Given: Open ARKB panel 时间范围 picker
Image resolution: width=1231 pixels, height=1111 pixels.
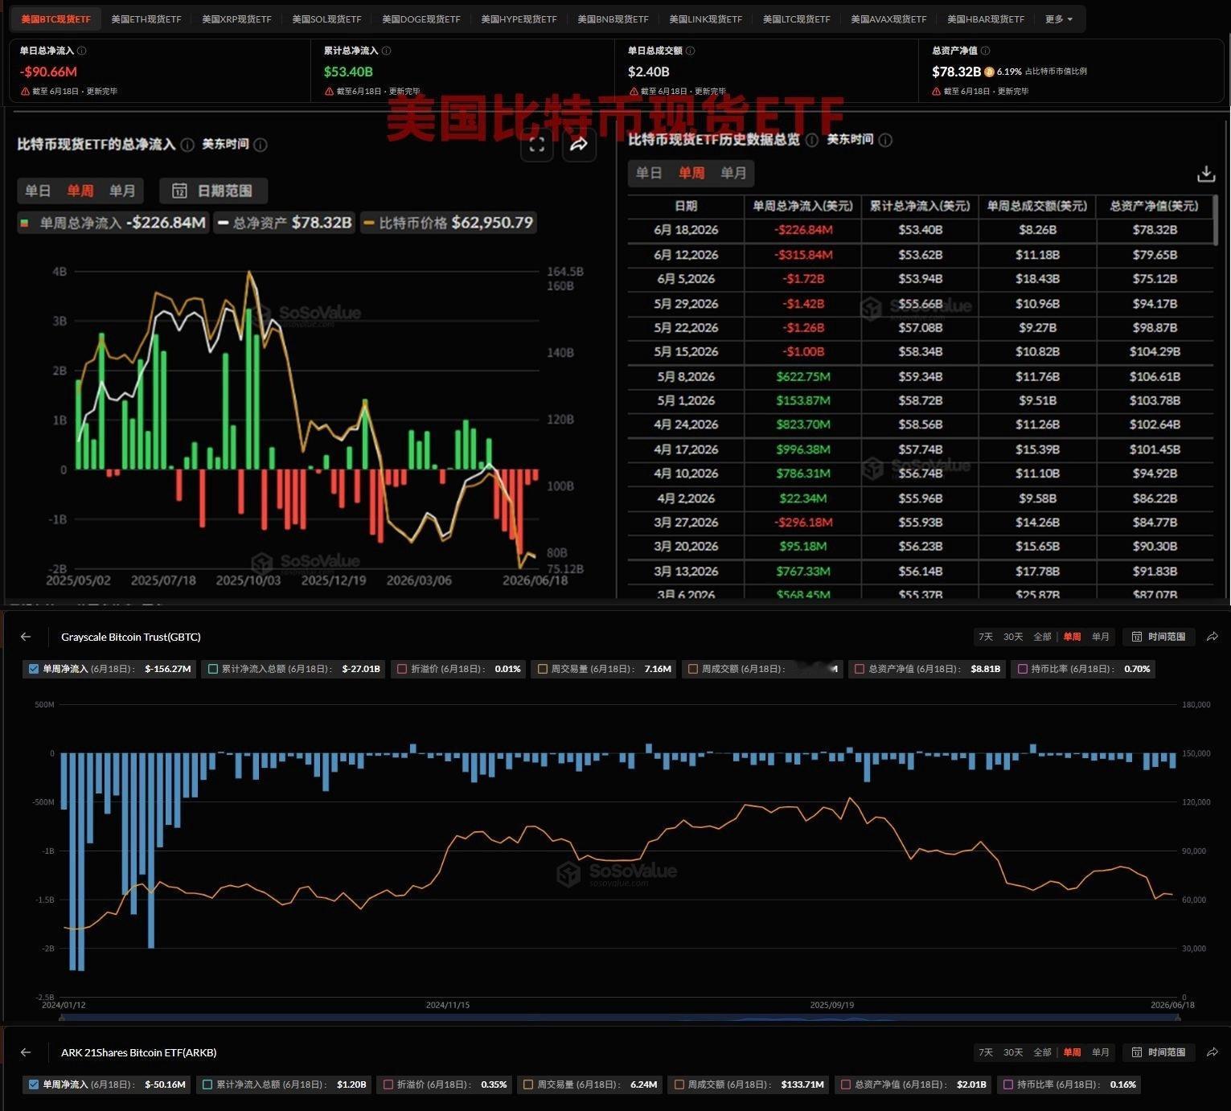Looking at the screenshot, I should pyautogui.click(x=1159, y=1052).
